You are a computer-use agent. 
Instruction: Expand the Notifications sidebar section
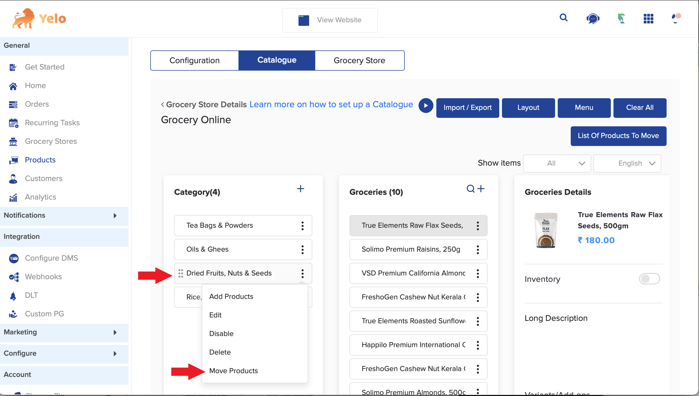tap(64, 216)
